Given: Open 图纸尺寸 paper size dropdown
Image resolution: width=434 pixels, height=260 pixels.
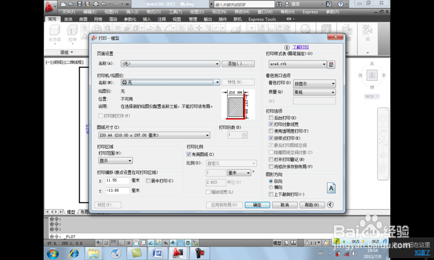Looking at the screenshot, I should (154, 135).
